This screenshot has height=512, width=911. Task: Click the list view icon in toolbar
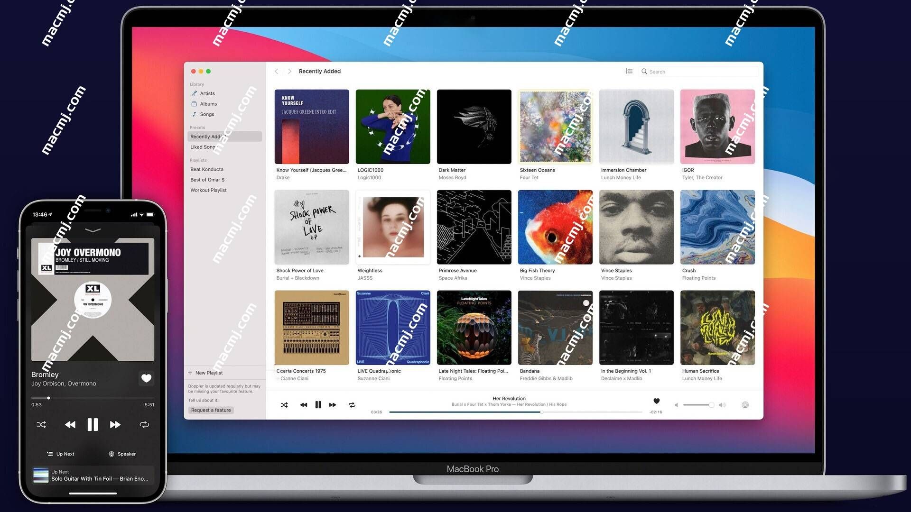pyautogui.click(x=630, y=71)
